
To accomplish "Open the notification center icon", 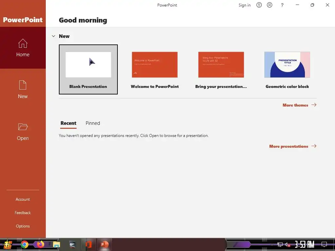I will click(324, 244).
